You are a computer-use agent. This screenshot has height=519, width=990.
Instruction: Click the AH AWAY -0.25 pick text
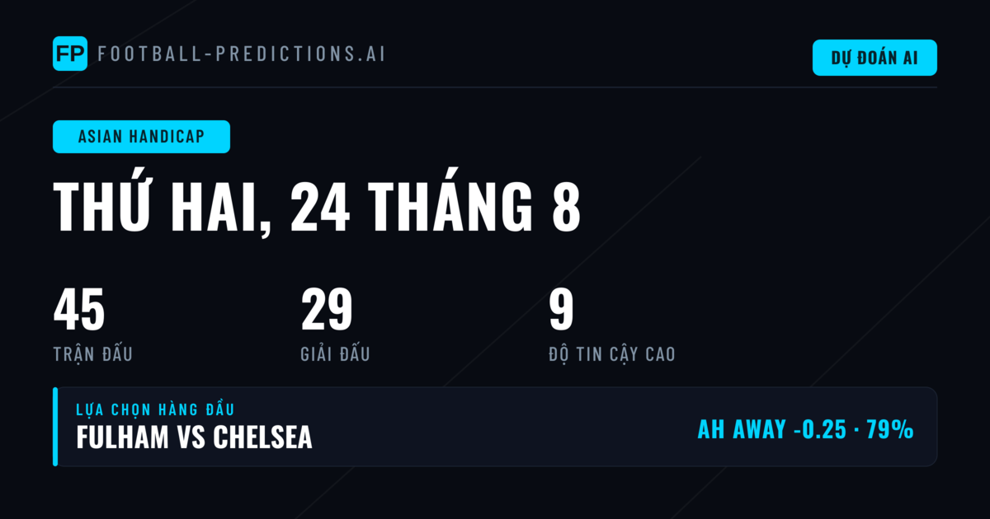point(771,429)
